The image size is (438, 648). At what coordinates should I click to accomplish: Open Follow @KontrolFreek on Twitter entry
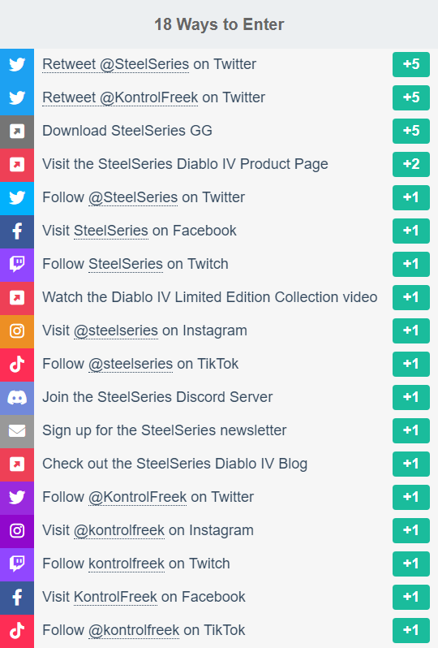[219, 498]
